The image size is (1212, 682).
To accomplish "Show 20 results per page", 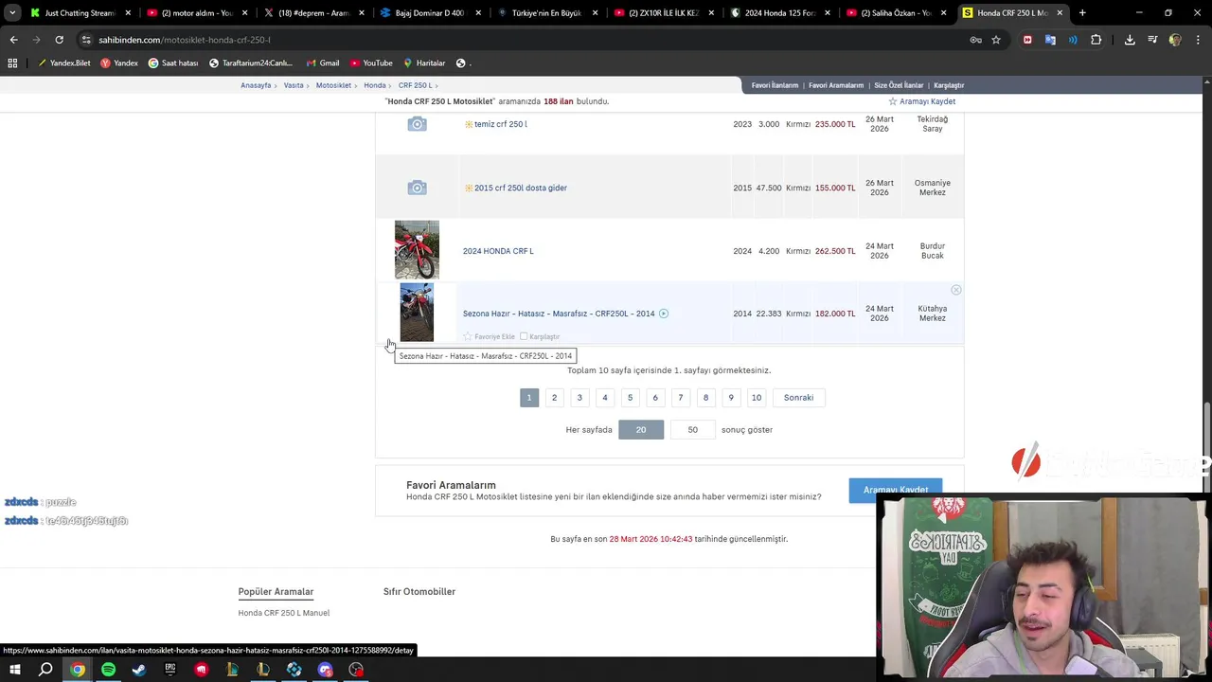I will (641, 430).
